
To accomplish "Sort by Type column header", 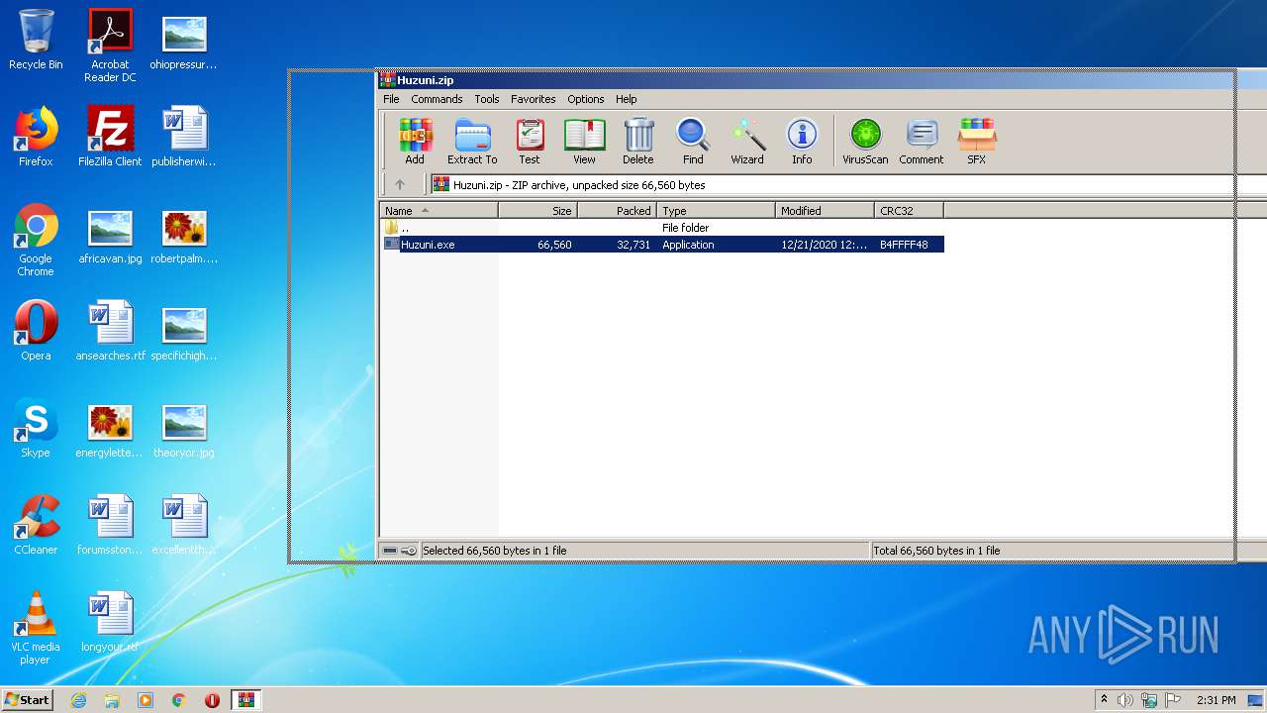I will [717, 211].
